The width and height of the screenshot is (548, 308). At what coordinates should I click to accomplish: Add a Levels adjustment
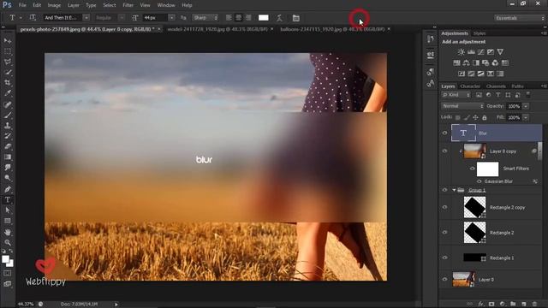point(471,52)
